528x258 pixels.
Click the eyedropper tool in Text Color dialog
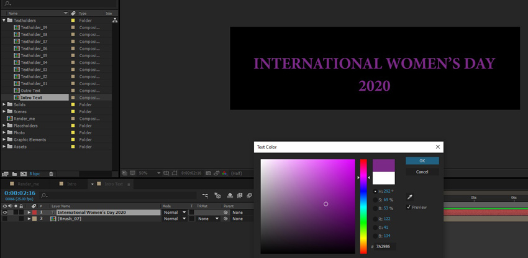tap(410, 197)
